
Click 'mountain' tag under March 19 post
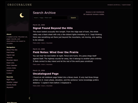point(49,86)
